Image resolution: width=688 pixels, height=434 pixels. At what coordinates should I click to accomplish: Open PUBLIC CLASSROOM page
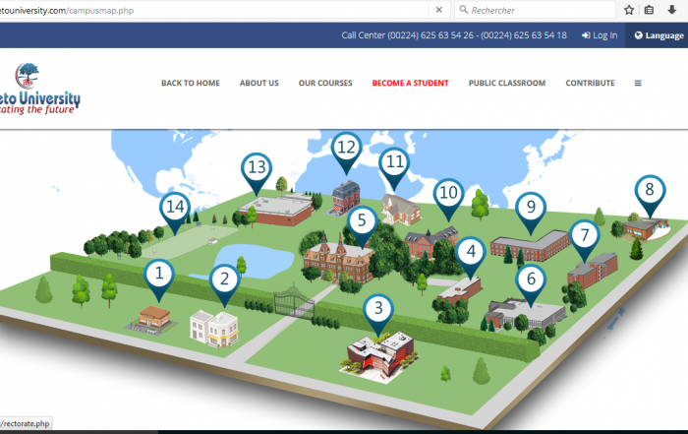506,84
